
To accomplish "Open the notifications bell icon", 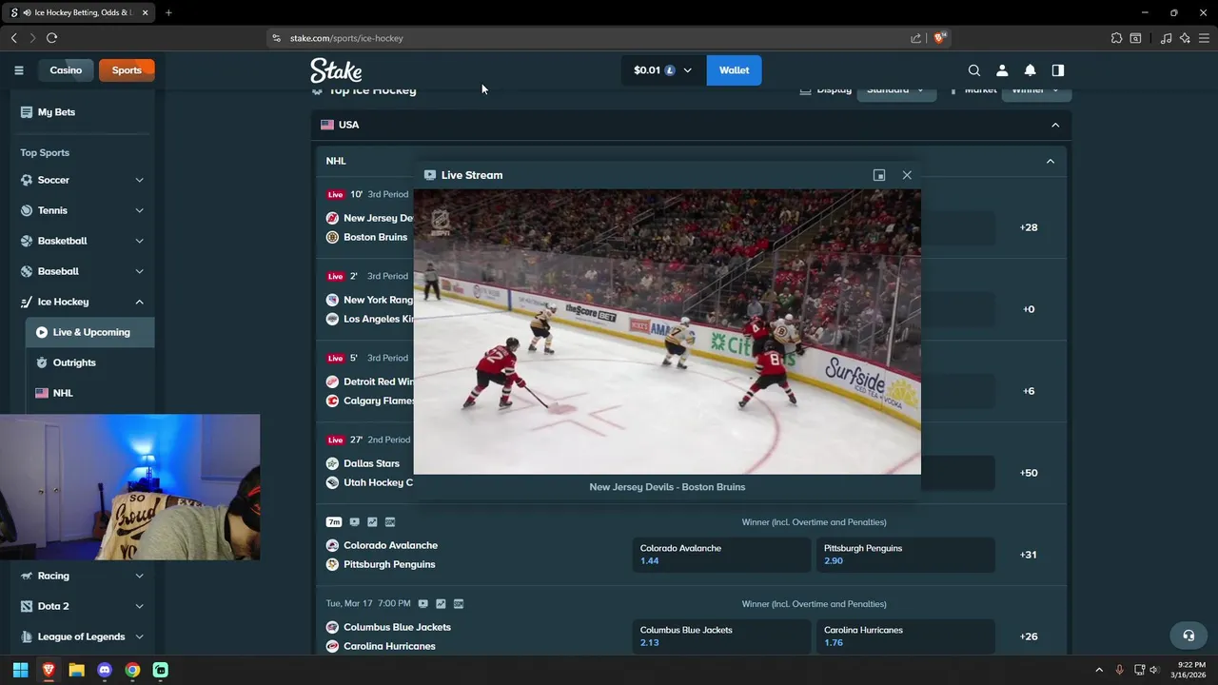I will 1030,70.
